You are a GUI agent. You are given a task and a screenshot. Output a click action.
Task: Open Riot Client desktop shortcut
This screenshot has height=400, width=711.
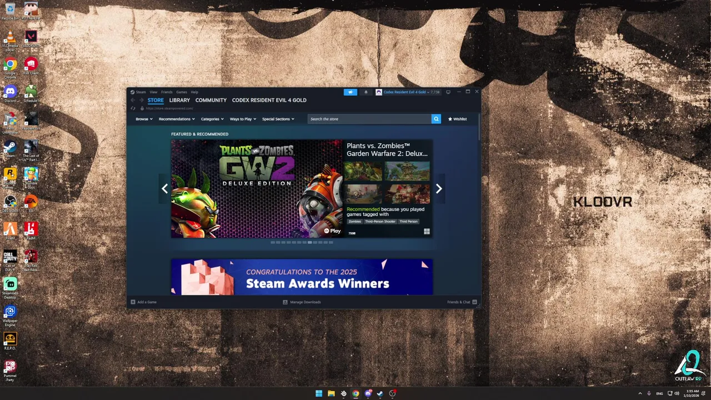click(x=31, y=67)
